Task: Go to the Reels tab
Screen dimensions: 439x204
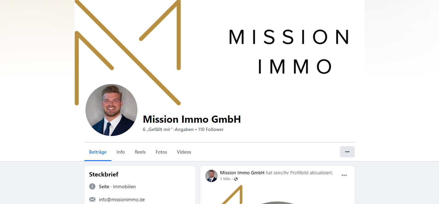Action: [x=140, y=152]
